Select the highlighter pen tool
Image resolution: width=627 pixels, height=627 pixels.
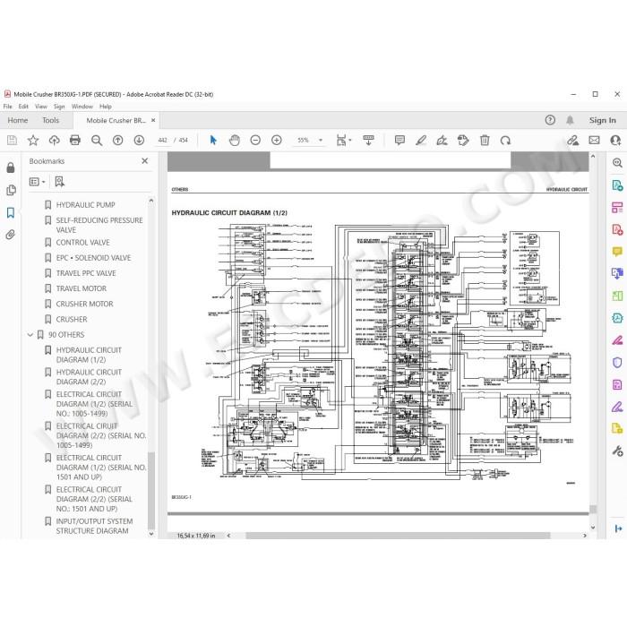click(x=421, y=140)
